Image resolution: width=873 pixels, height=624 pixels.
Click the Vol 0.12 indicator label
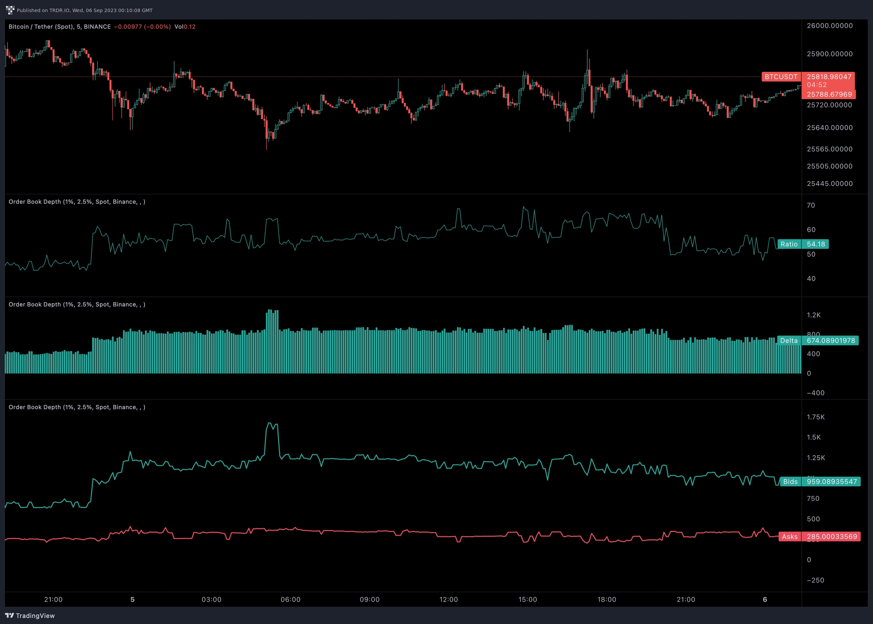[185, 27]
